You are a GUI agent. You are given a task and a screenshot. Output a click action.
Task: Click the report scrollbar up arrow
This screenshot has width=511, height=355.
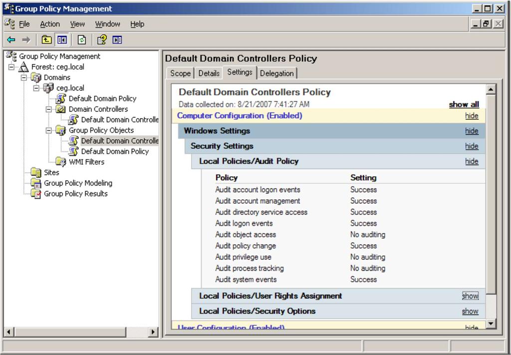pyautogui.click(x=491, y=89)
